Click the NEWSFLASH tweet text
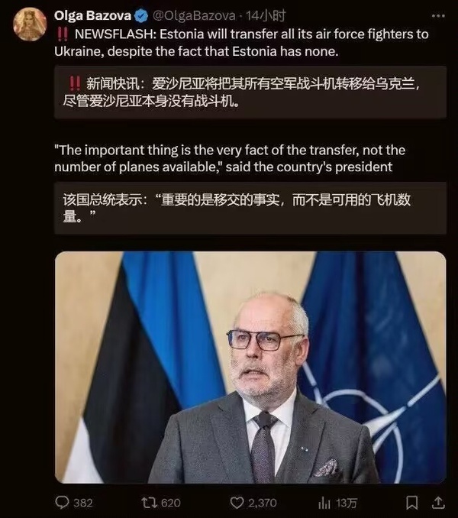The width and height of the screenshot is (458, 518). [x=241, y=43]
